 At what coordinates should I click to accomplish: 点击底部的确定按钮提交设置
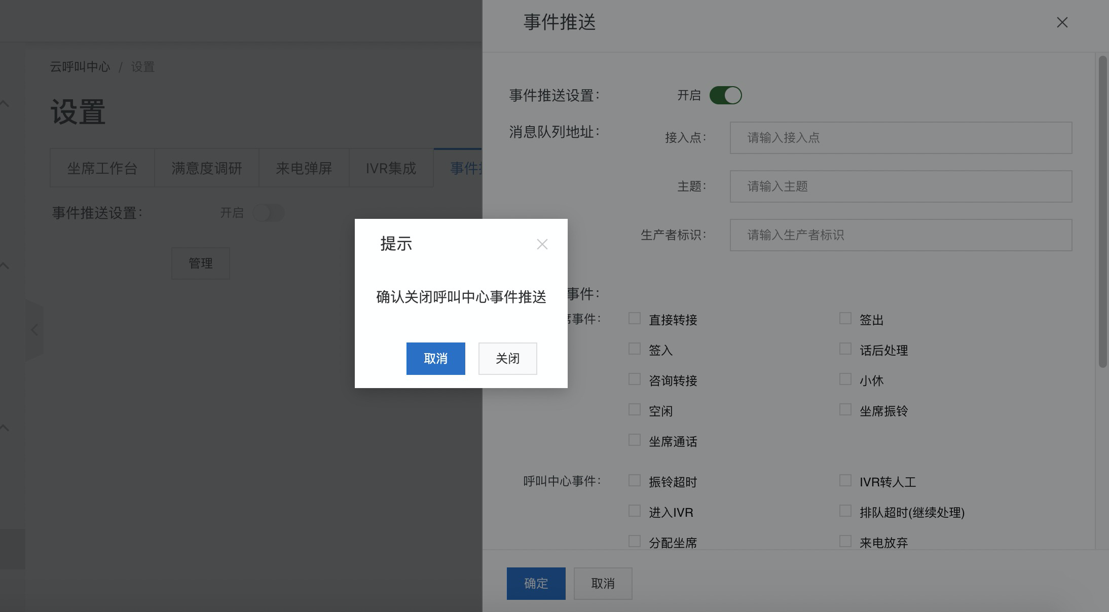pyautogui.click(x=536, y=583)
